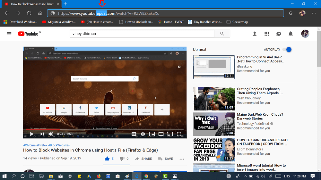Open the browser home page
321x180 pixels.
[x=40, y=13]
